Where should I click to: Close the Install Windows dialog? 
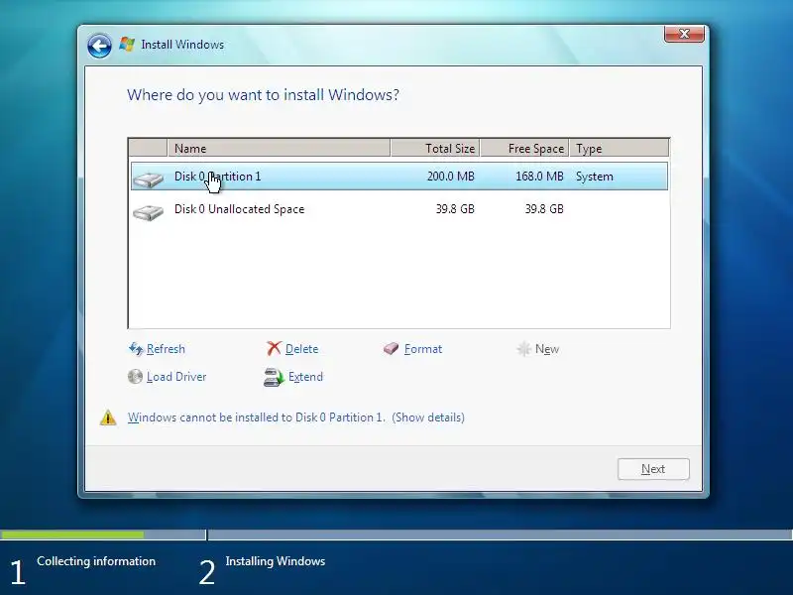point(684,34)
